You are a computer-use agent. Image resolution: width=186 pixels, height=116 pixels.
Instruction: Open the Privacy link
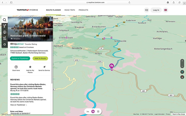click(x=168, y=114)
